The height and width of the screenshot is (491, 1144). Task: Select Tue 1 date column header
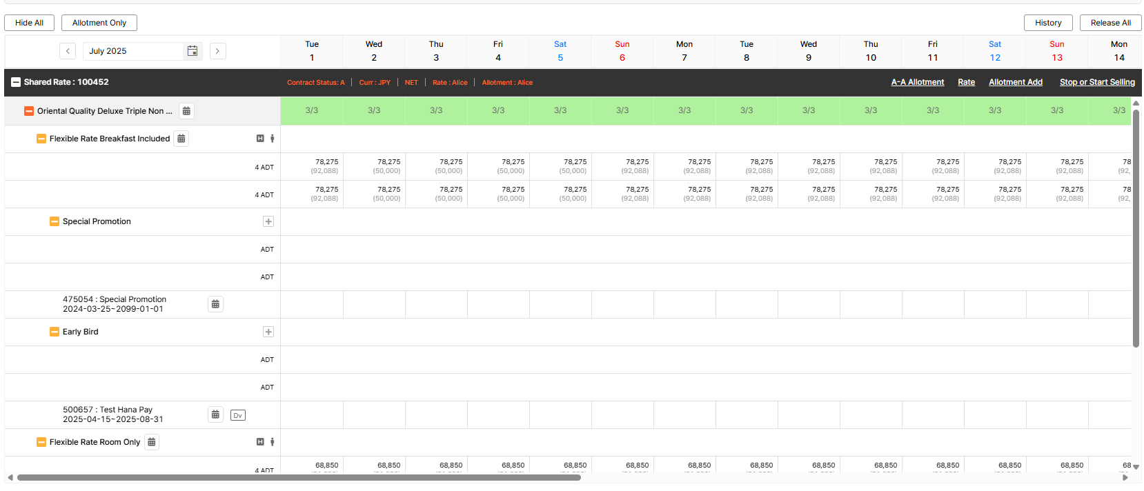point(312,51)
